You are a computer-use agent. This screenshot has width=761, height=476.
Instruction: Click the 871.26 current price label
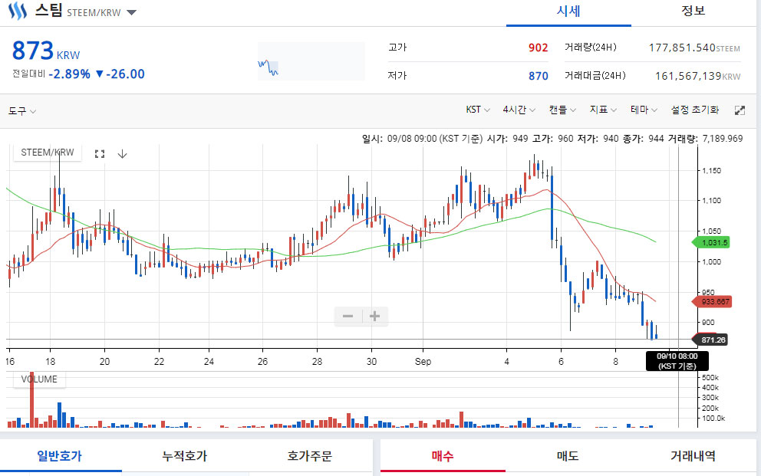(710, 340)
